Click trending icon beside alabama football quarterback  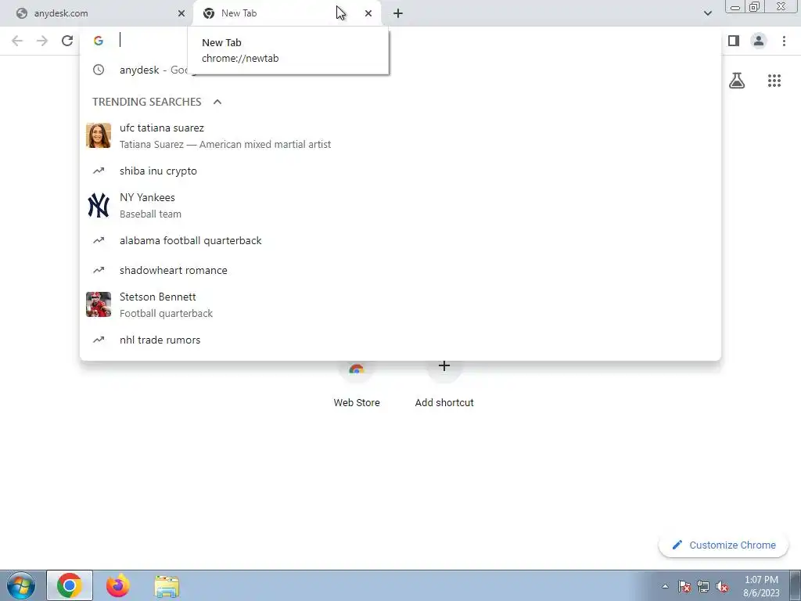[x=99, y=240]
